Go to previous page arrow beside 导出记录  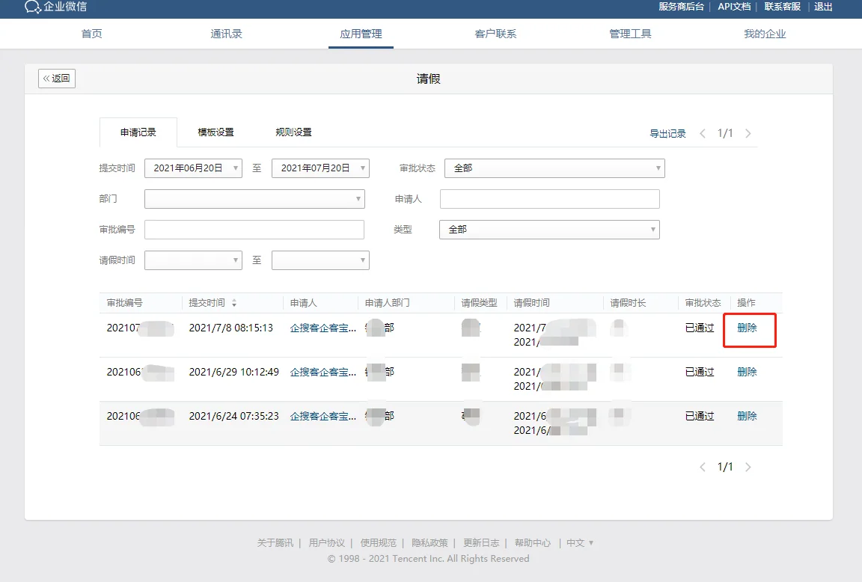coord(702,134)
